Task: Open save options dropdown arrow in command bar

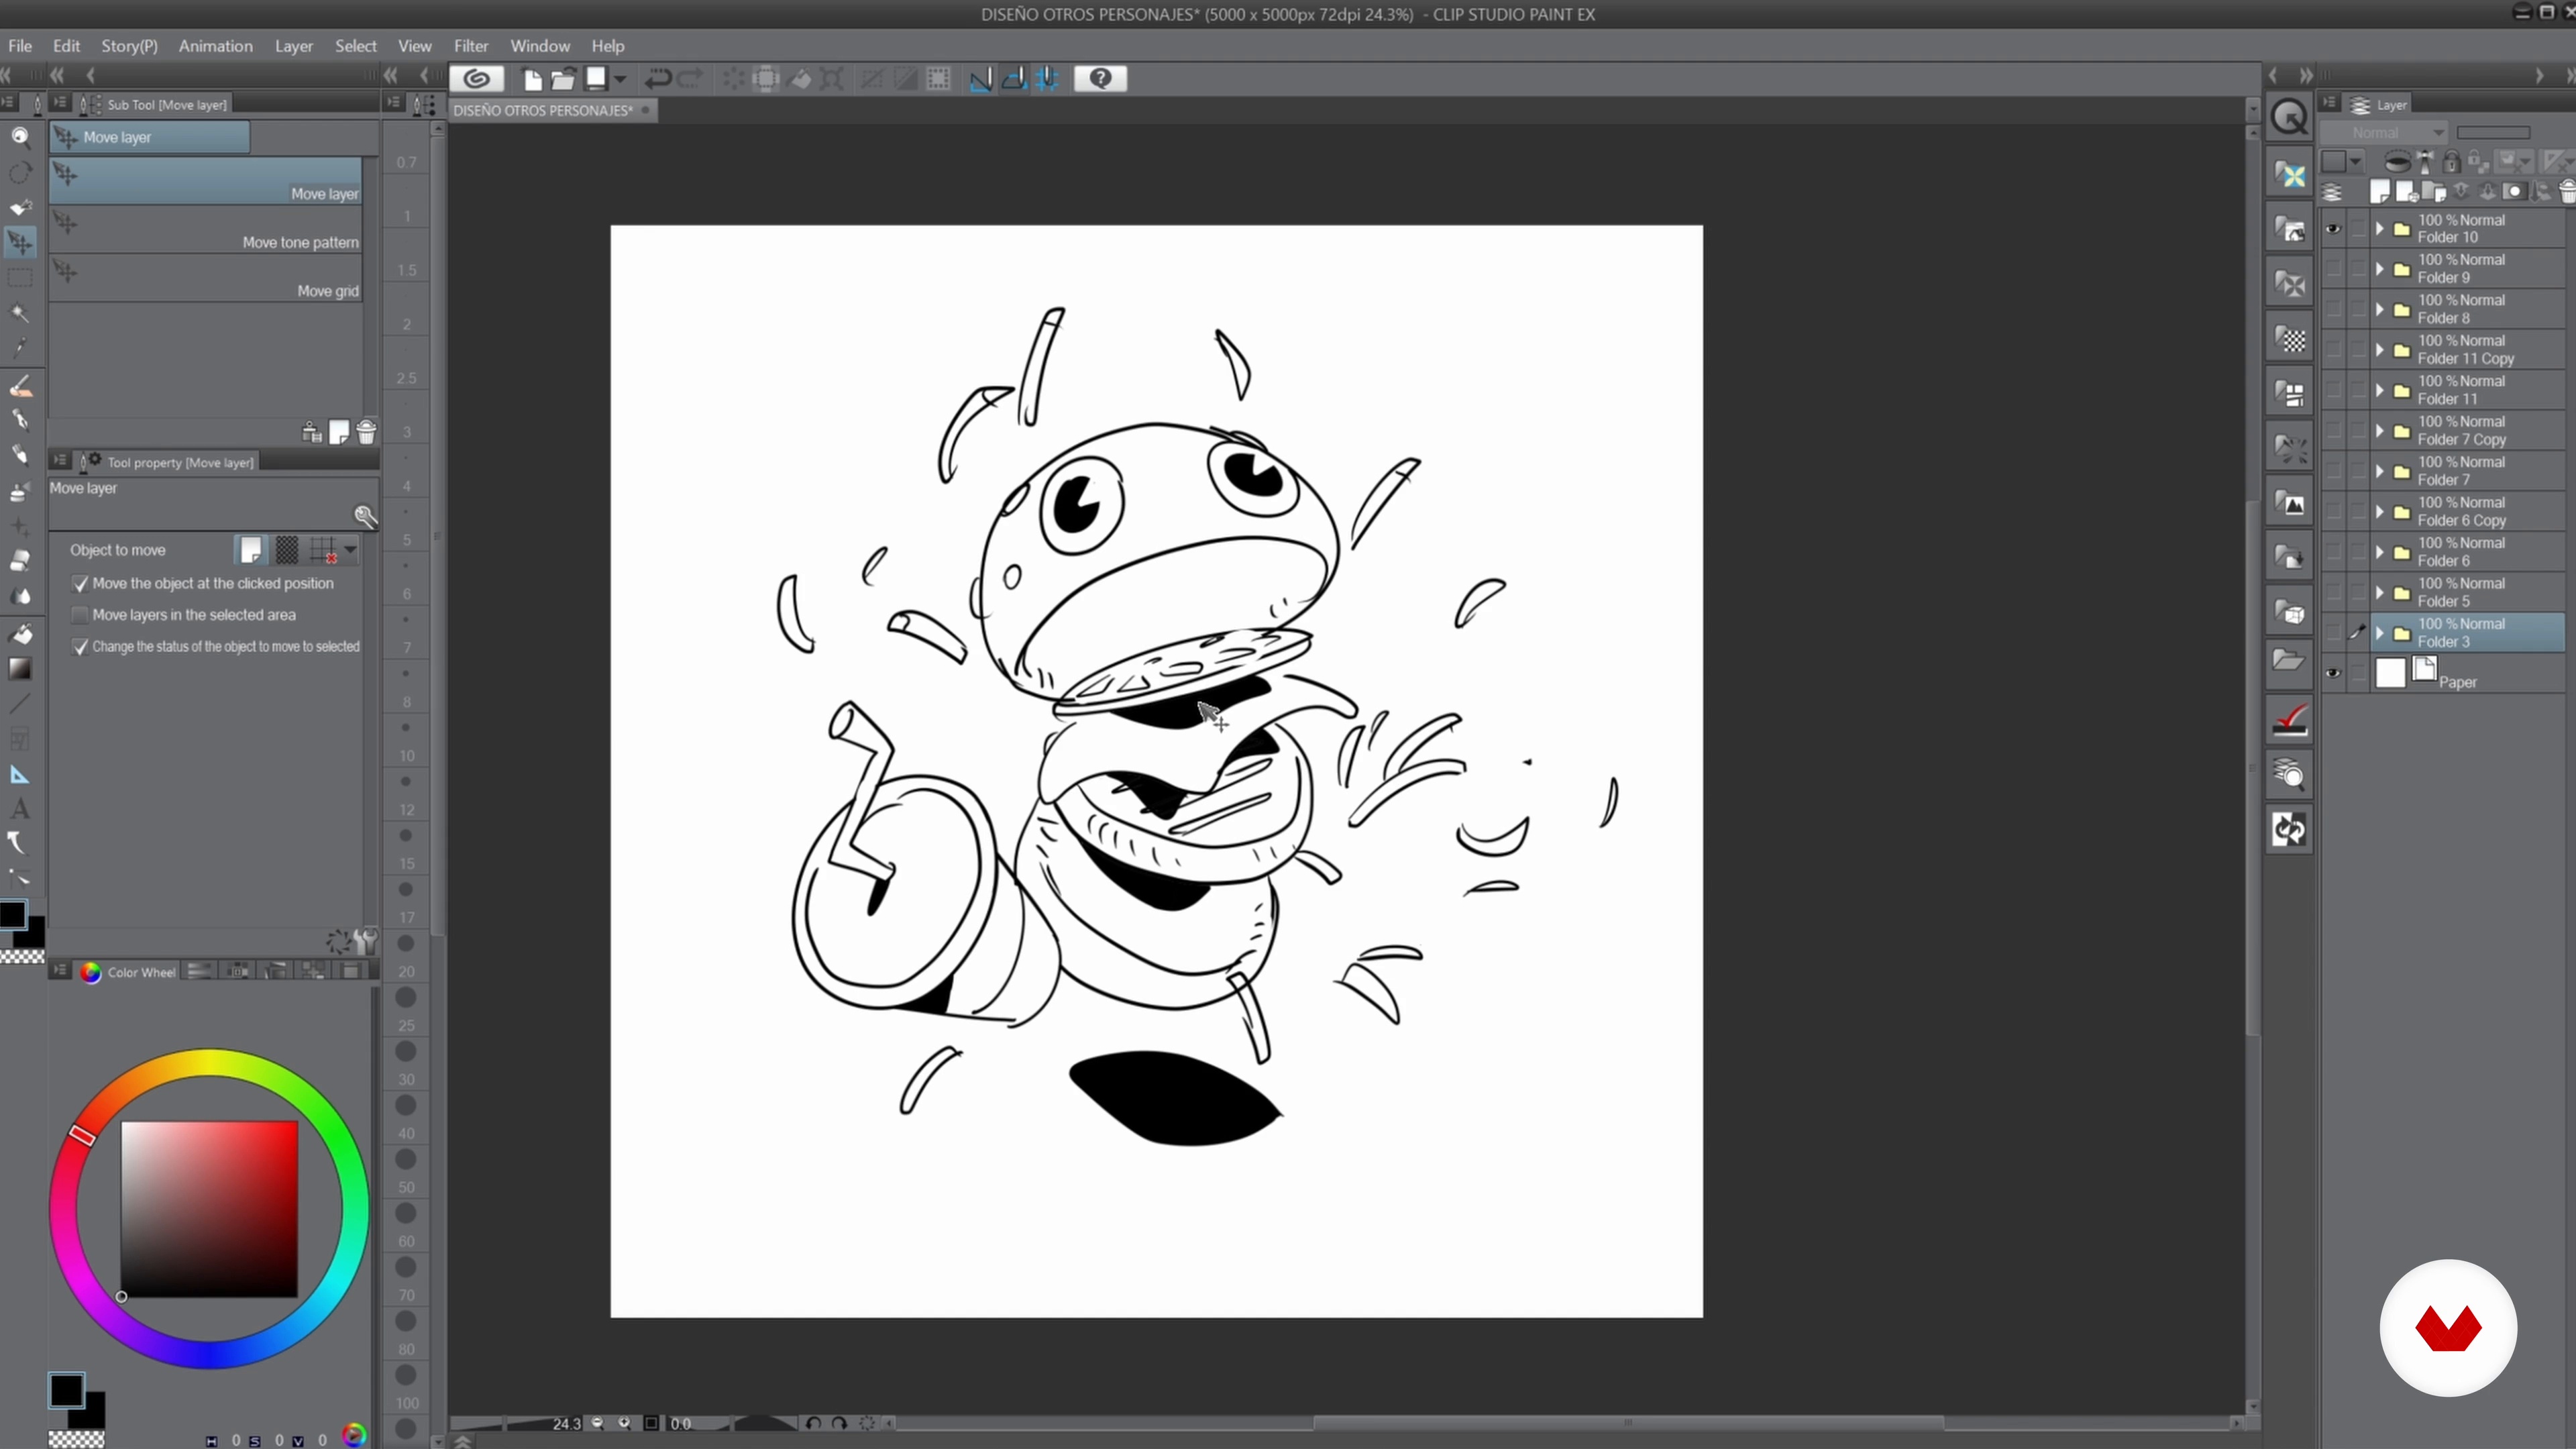Action: 620,79
